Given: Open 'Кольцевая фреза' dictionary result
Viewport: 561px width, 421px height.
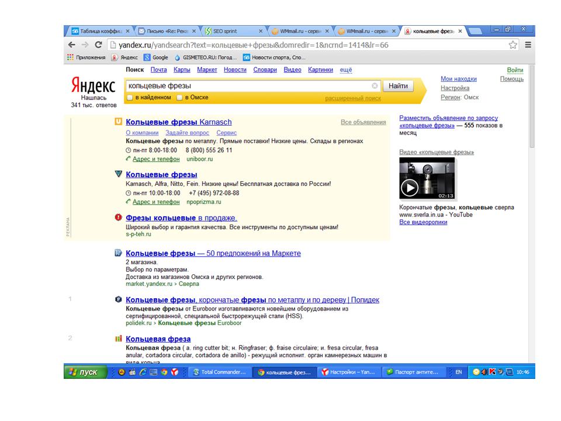Looking at the screenshot, I should tap(158, 339).
